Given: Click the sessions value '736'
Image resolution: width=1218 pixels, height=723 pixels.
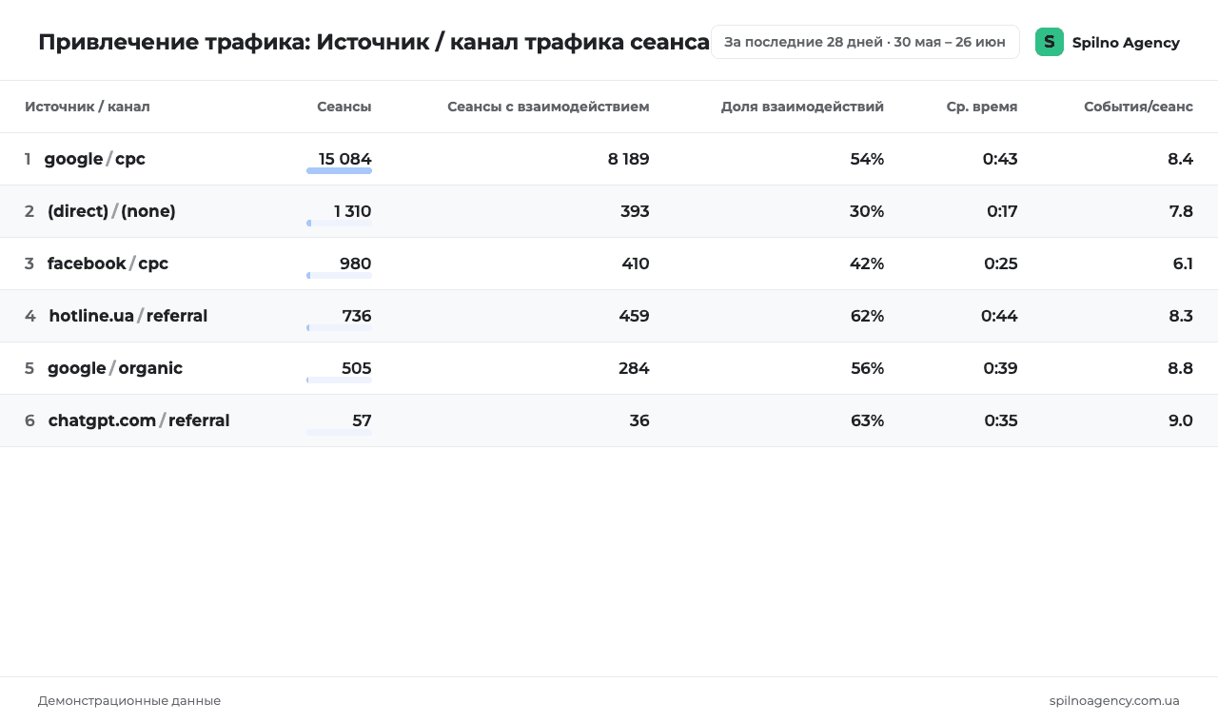Looking at the screenshot, I should pos(357,316).
